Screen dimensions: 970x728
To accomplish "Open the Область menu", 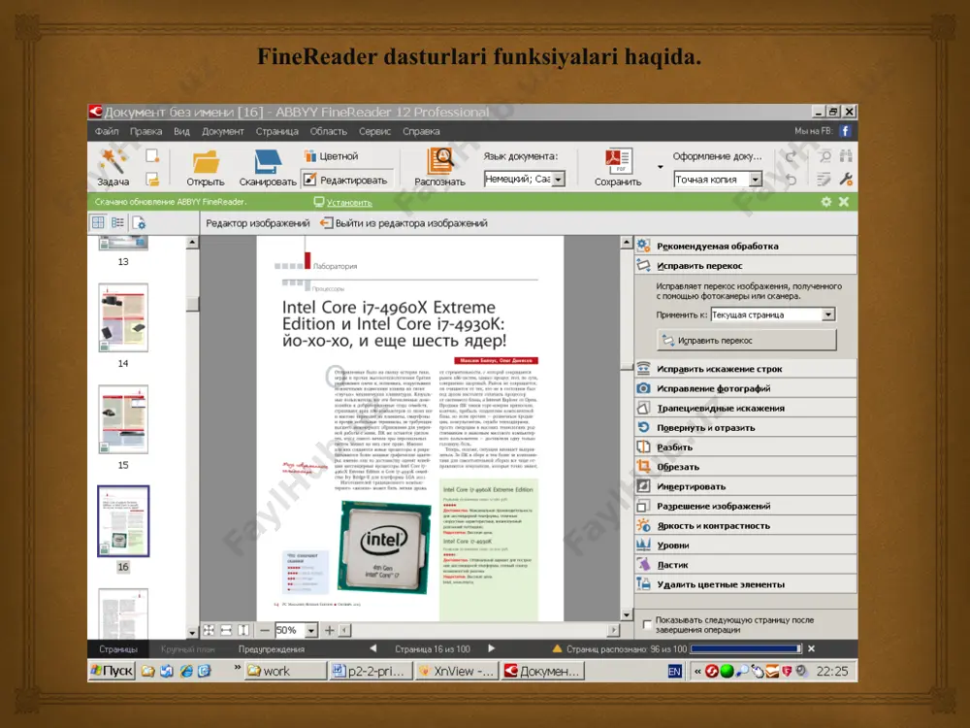I will tap(328, 131).
